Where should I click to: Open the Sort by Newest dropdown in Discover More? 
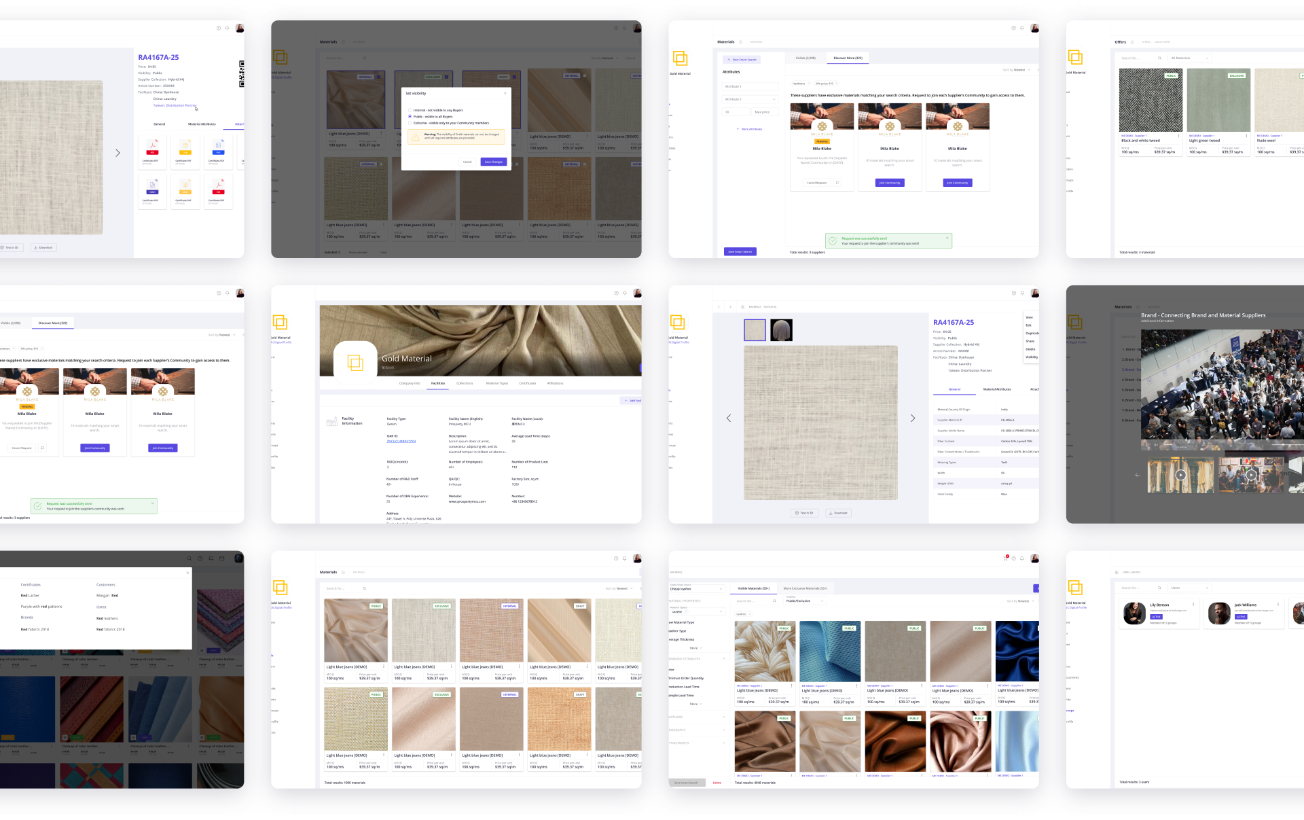(1017, 70)
